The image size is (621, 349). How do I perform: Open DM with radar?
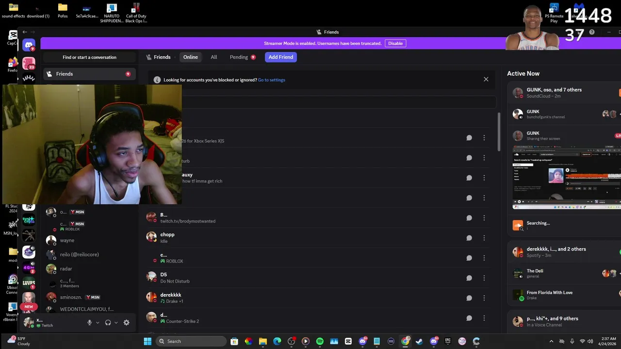click(89, 269)
